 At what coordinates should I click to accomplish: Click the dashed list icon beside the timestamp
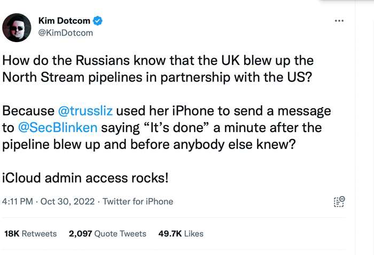click(338, 201)
